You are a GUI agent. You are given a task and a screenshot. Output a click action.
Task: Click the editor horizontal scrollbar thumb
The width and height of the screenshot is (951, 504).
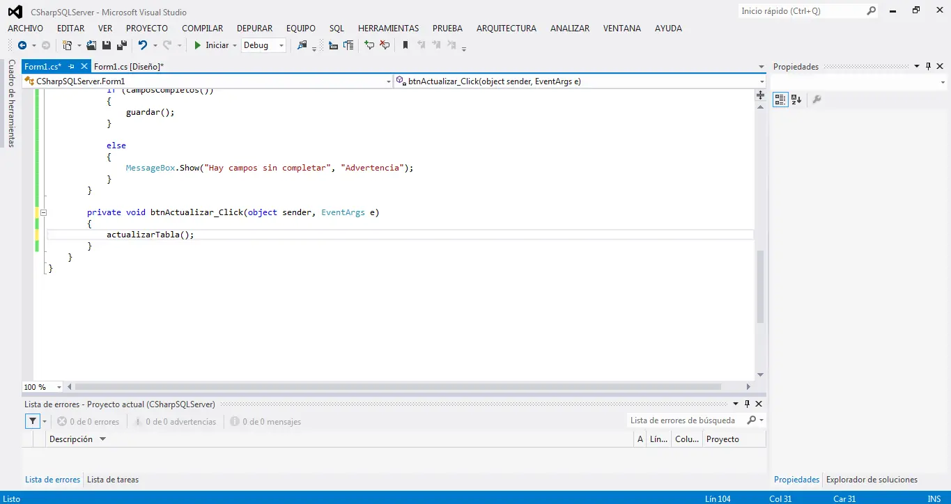(x=398, y=386)
